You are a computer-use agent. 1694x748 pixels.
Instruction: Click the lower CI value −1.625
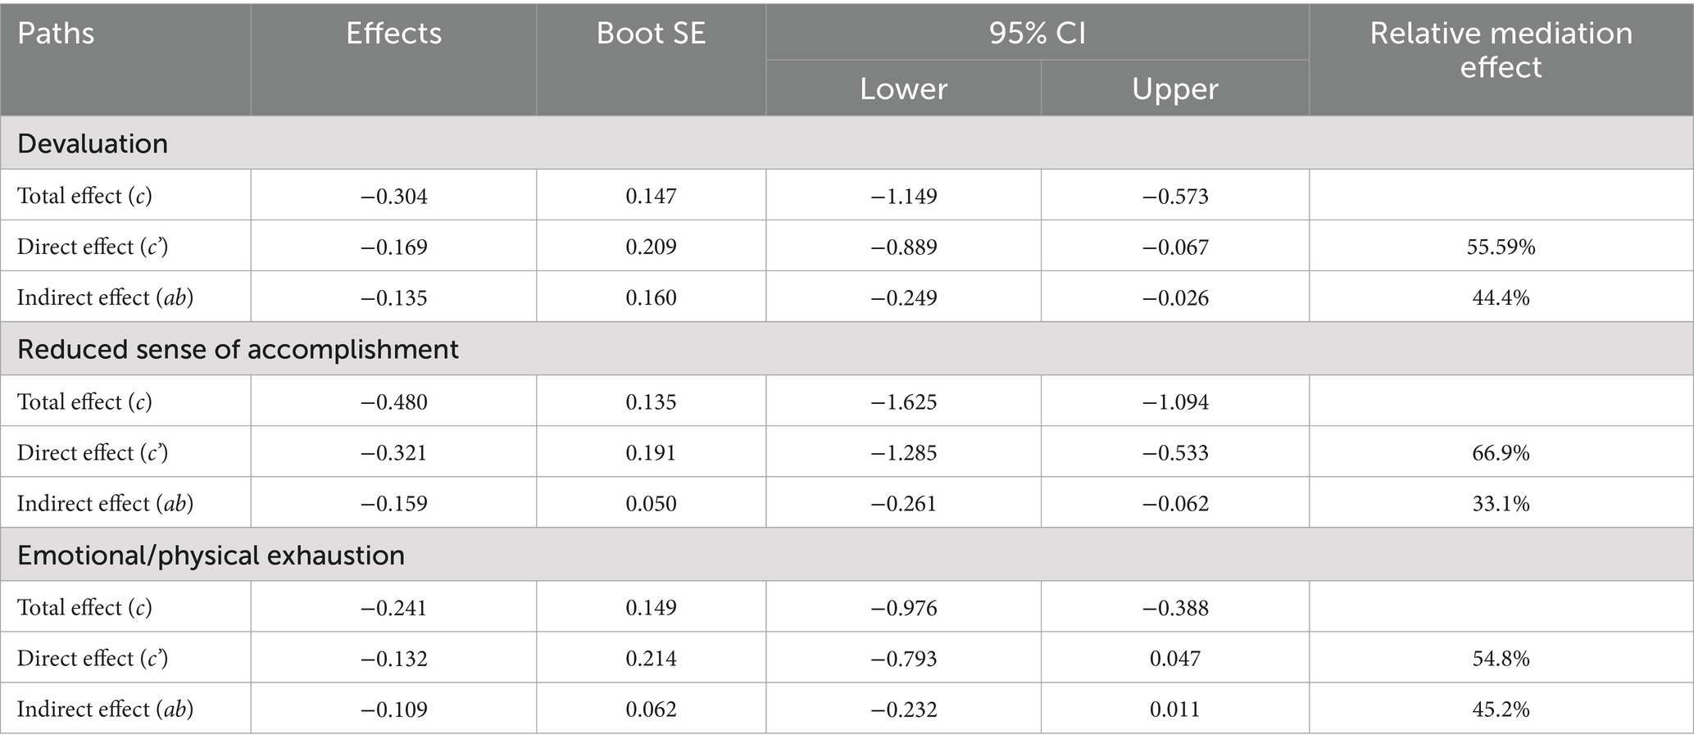click(x=903, y=402)
